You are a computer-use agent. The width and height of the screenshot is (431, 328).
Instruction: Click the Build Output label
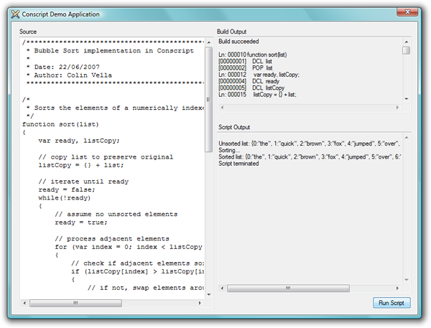tap(232, 32)
